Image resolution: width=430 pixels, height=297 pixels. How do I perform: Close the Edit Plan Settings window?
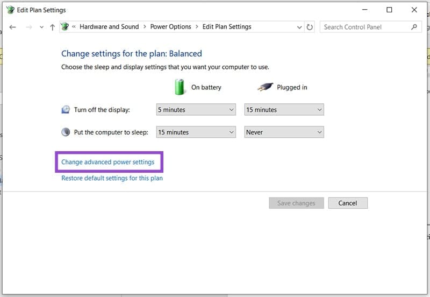pos(414,10)
